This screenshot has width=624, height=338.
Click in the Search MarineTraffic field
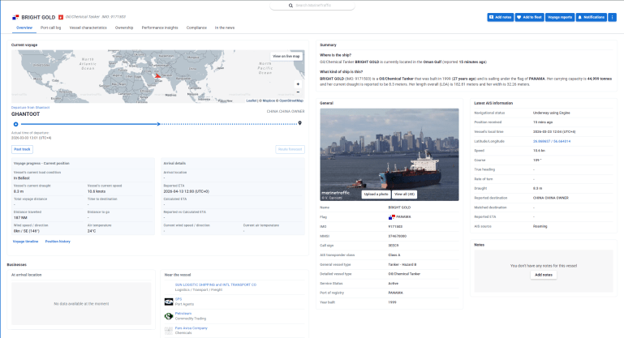pyautogui.click(x=315, y=6)
